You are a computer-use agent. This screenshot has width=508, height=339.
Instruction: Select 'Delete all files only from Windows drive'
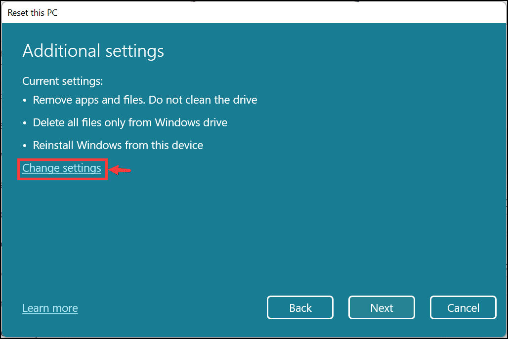130,122
